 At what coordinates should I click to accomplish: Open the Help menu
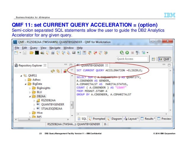pyautogui.click(x=80, y=48)
